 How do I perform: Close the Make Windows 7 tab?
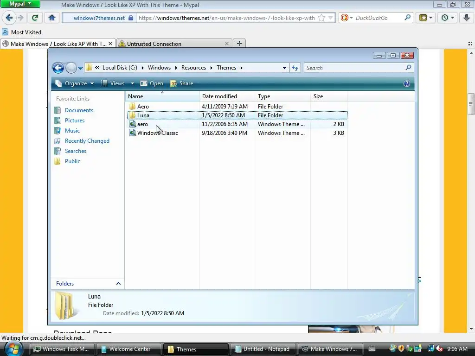tap(110, 44)
